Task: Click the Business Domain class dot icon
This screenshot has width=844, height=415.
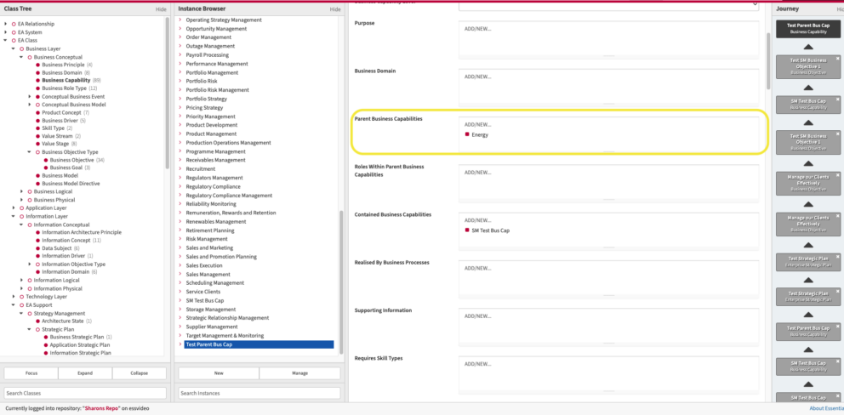Action: [37, 72]
